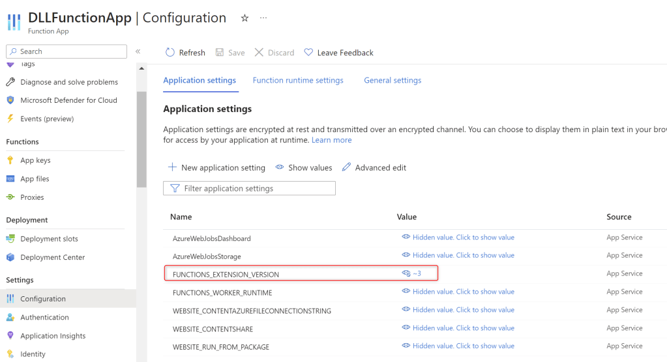
Task: Open App keys key icon
Action: [10, 160]
